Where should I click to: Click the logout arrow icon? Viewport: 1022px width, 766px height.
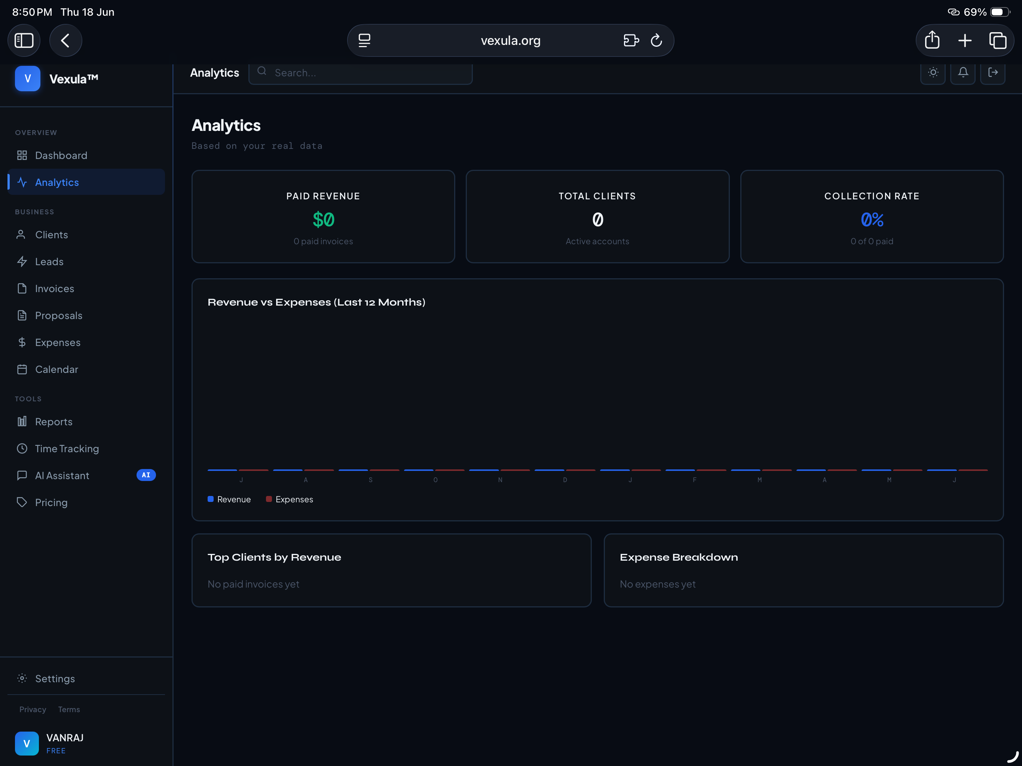(x=993, y=73)
